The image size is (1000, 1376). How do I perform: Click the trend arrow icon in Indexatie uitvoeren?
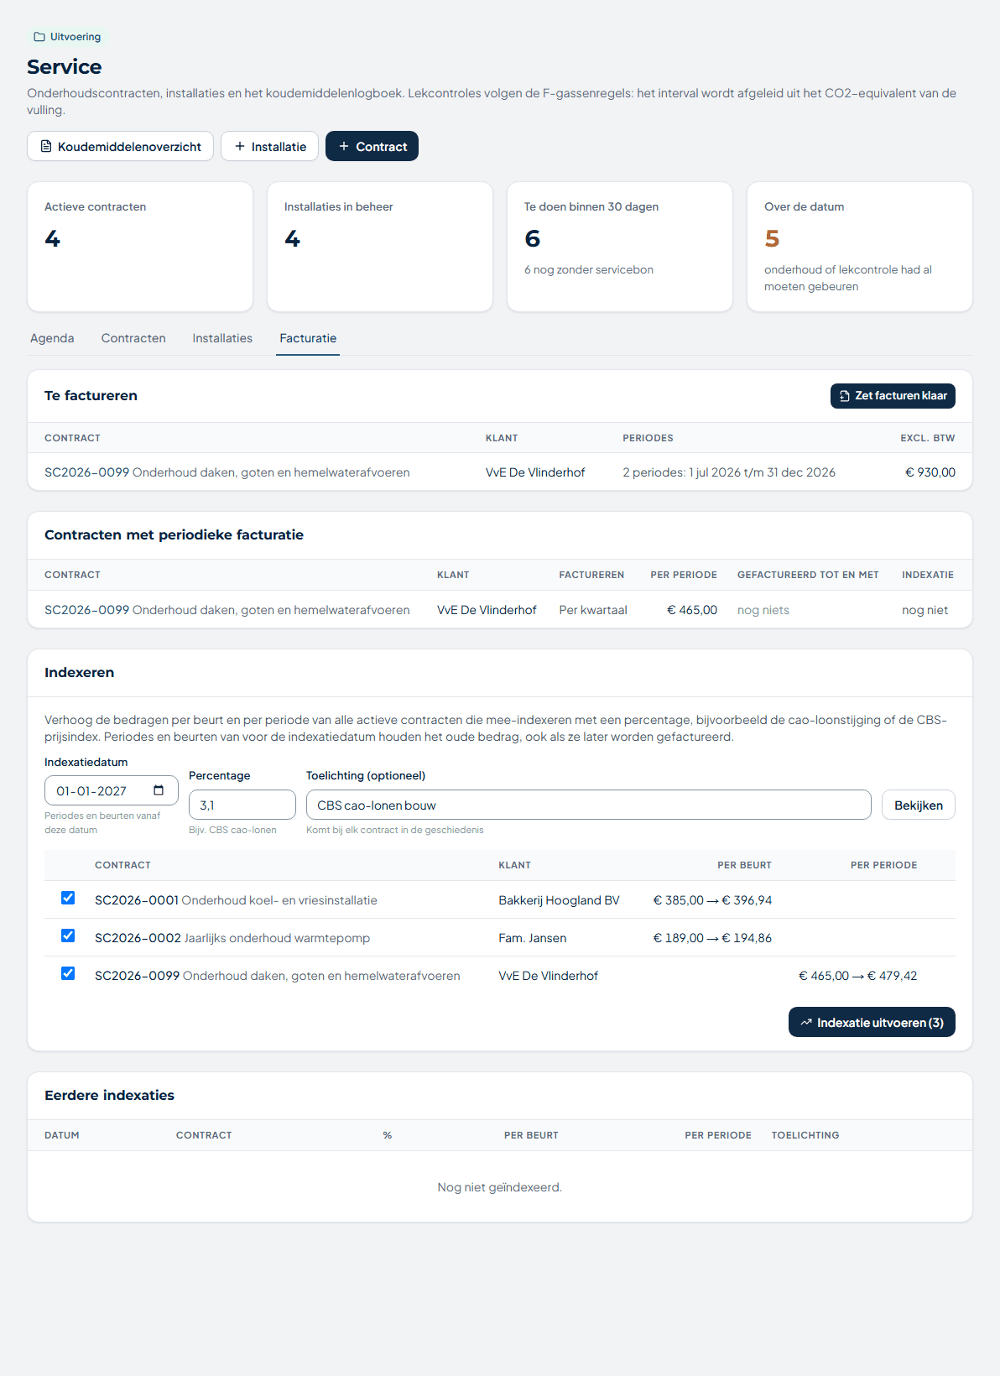806,1023
